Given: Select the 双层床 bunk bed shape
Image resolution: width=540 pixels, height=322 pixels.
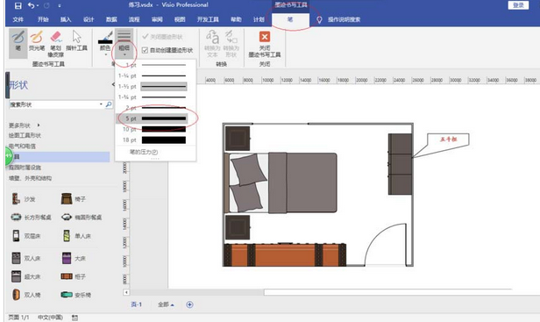Looking at the screenshot, I should coord(25,236).
